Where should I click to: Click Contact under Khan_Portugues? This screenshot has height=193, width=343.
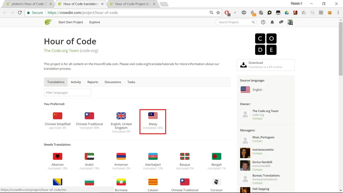(258, 141)
